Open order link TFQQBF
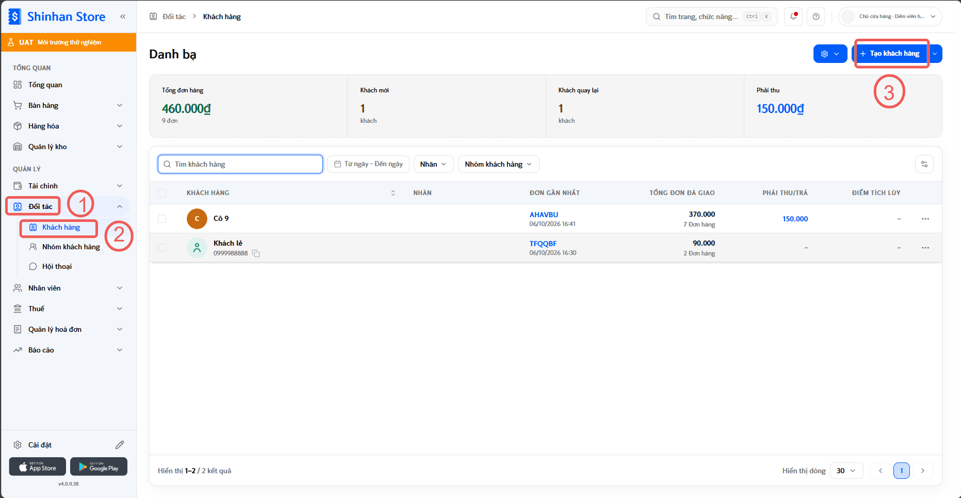This screenshot has width=961, height=498. click(543, 244)
